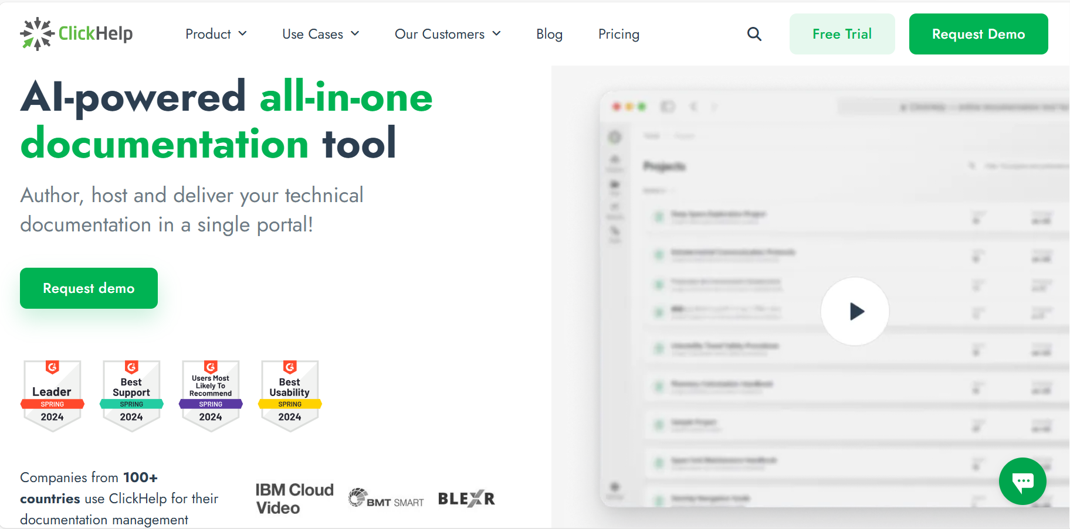Viewport: 1070px width, 529px height.
Task: Open the live chat bubble
Action: coord(1022,481)
